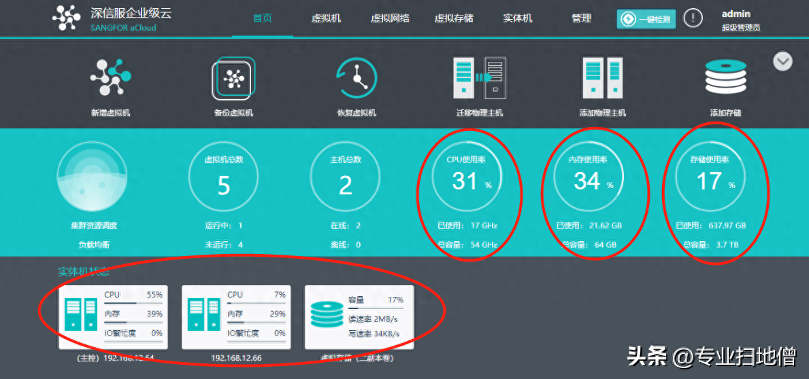Click the 虚拟机总数 circle showing 5
This screenshot has height=379, width=809.
(224, 179)
